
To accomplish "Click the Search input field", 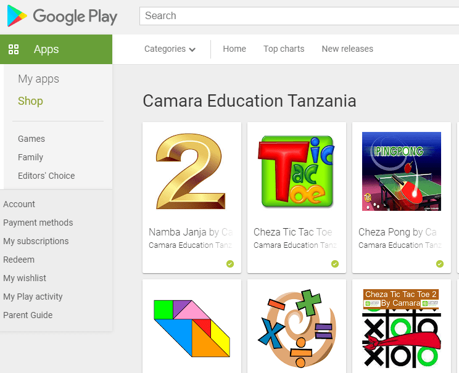I will (299, 16).
